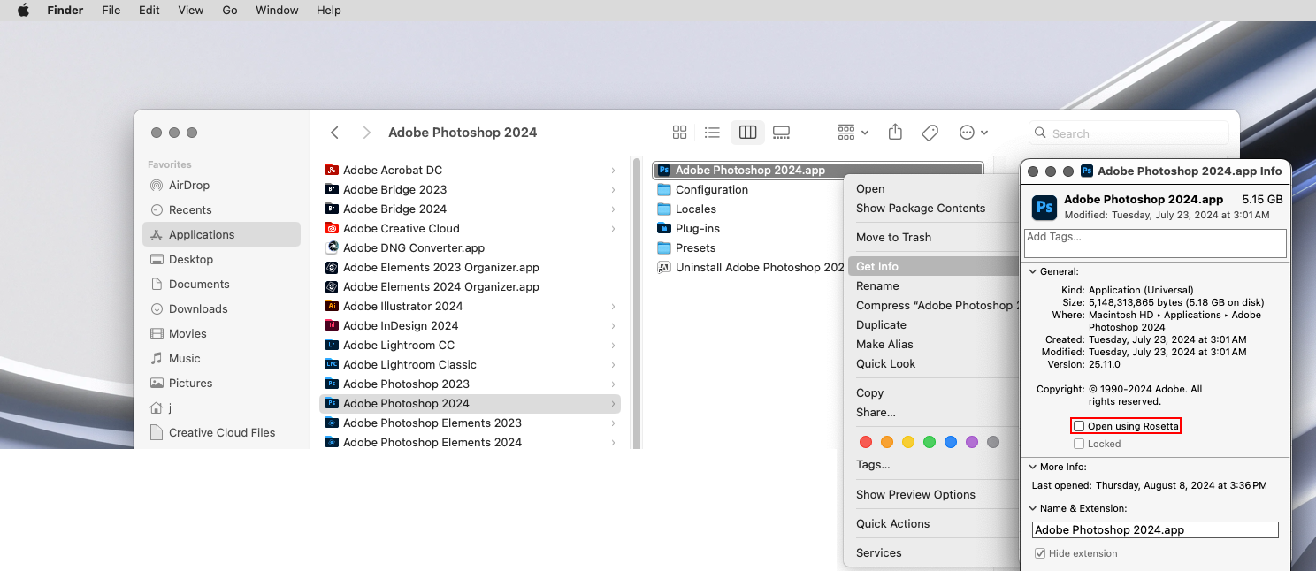Select AirDrop in the Finder sidebar
Screen dimensions: 1316x571
188,185
